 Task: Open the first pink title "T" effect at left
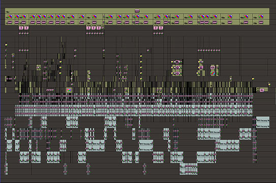point(21,28)
